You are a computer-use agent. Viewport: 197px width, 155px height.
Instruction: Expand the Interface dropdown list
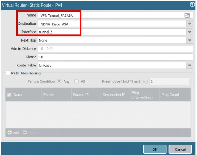click(189, 32)
